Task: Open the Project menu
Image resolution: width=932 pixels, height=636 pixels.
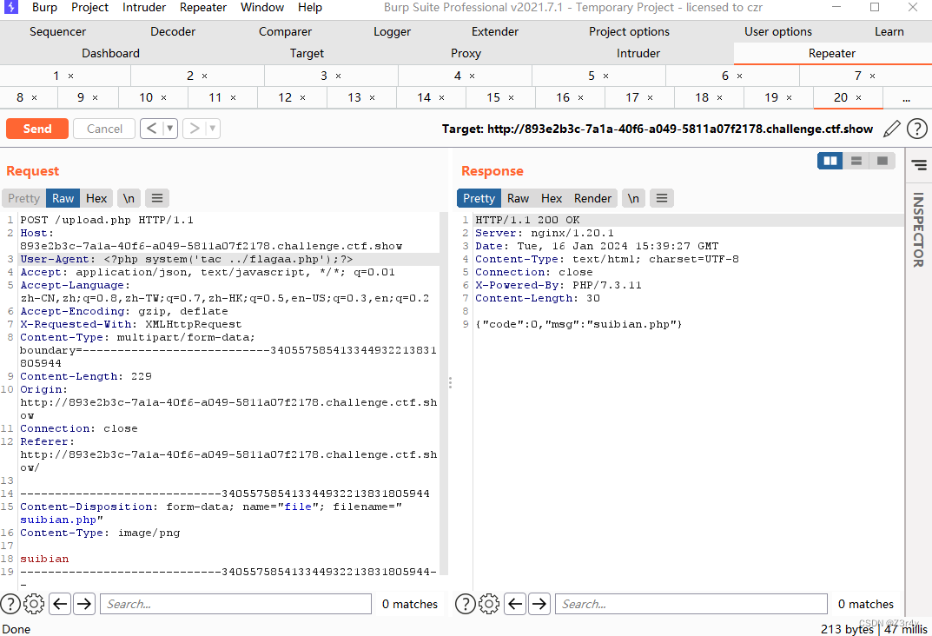Action: pos(89,7)
